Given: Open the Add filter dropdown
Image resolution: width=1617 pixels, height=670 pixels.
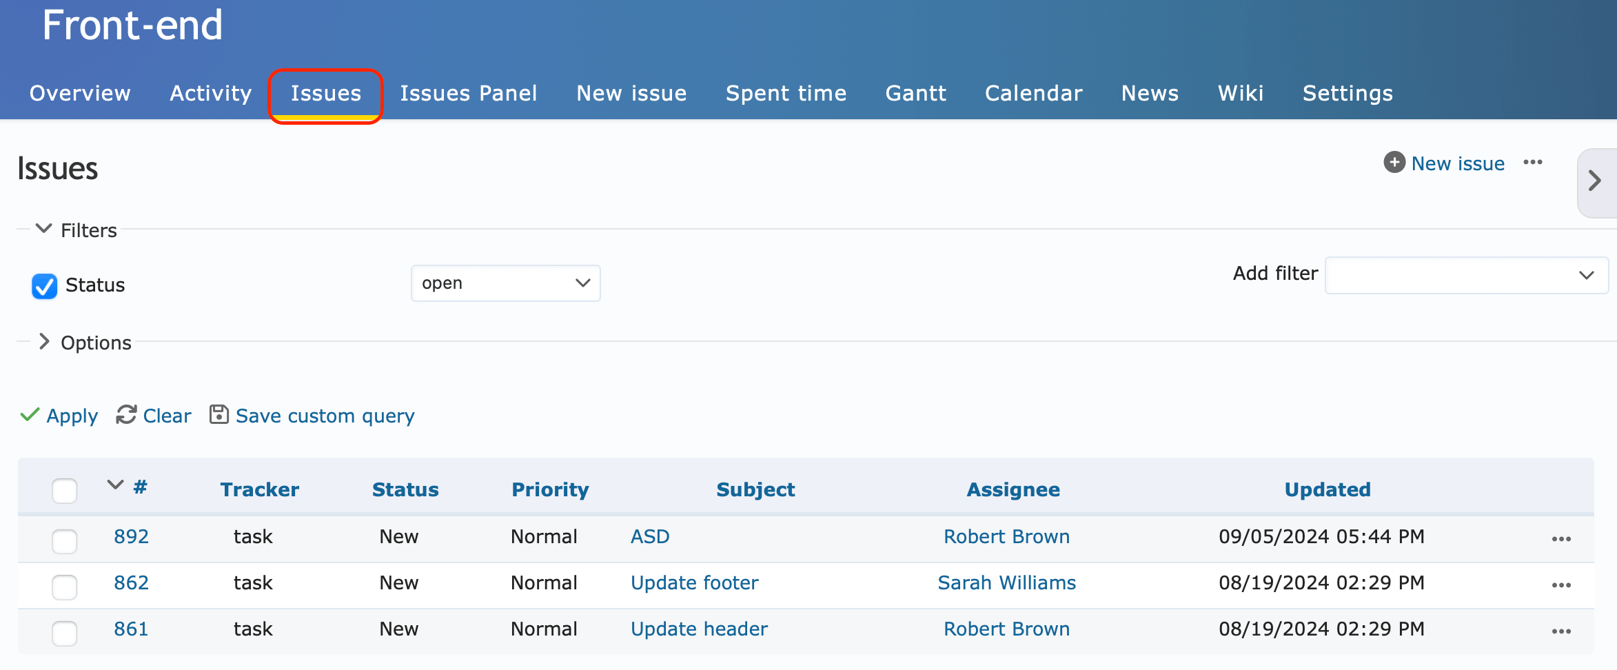Looking at the screenshot, I should (x=1466, y=275).
